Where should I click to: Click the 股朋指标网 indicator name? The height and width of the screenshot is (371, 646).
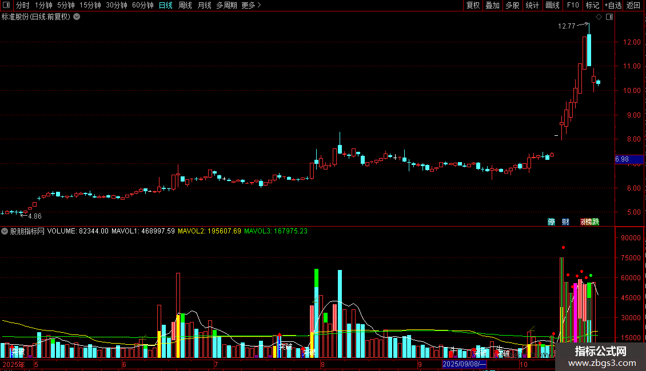[x=27, y=231]
